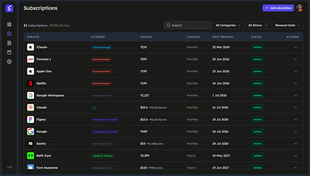
Task: Open actions menu for Befit Gym row
Action: (x=295, y=155)
